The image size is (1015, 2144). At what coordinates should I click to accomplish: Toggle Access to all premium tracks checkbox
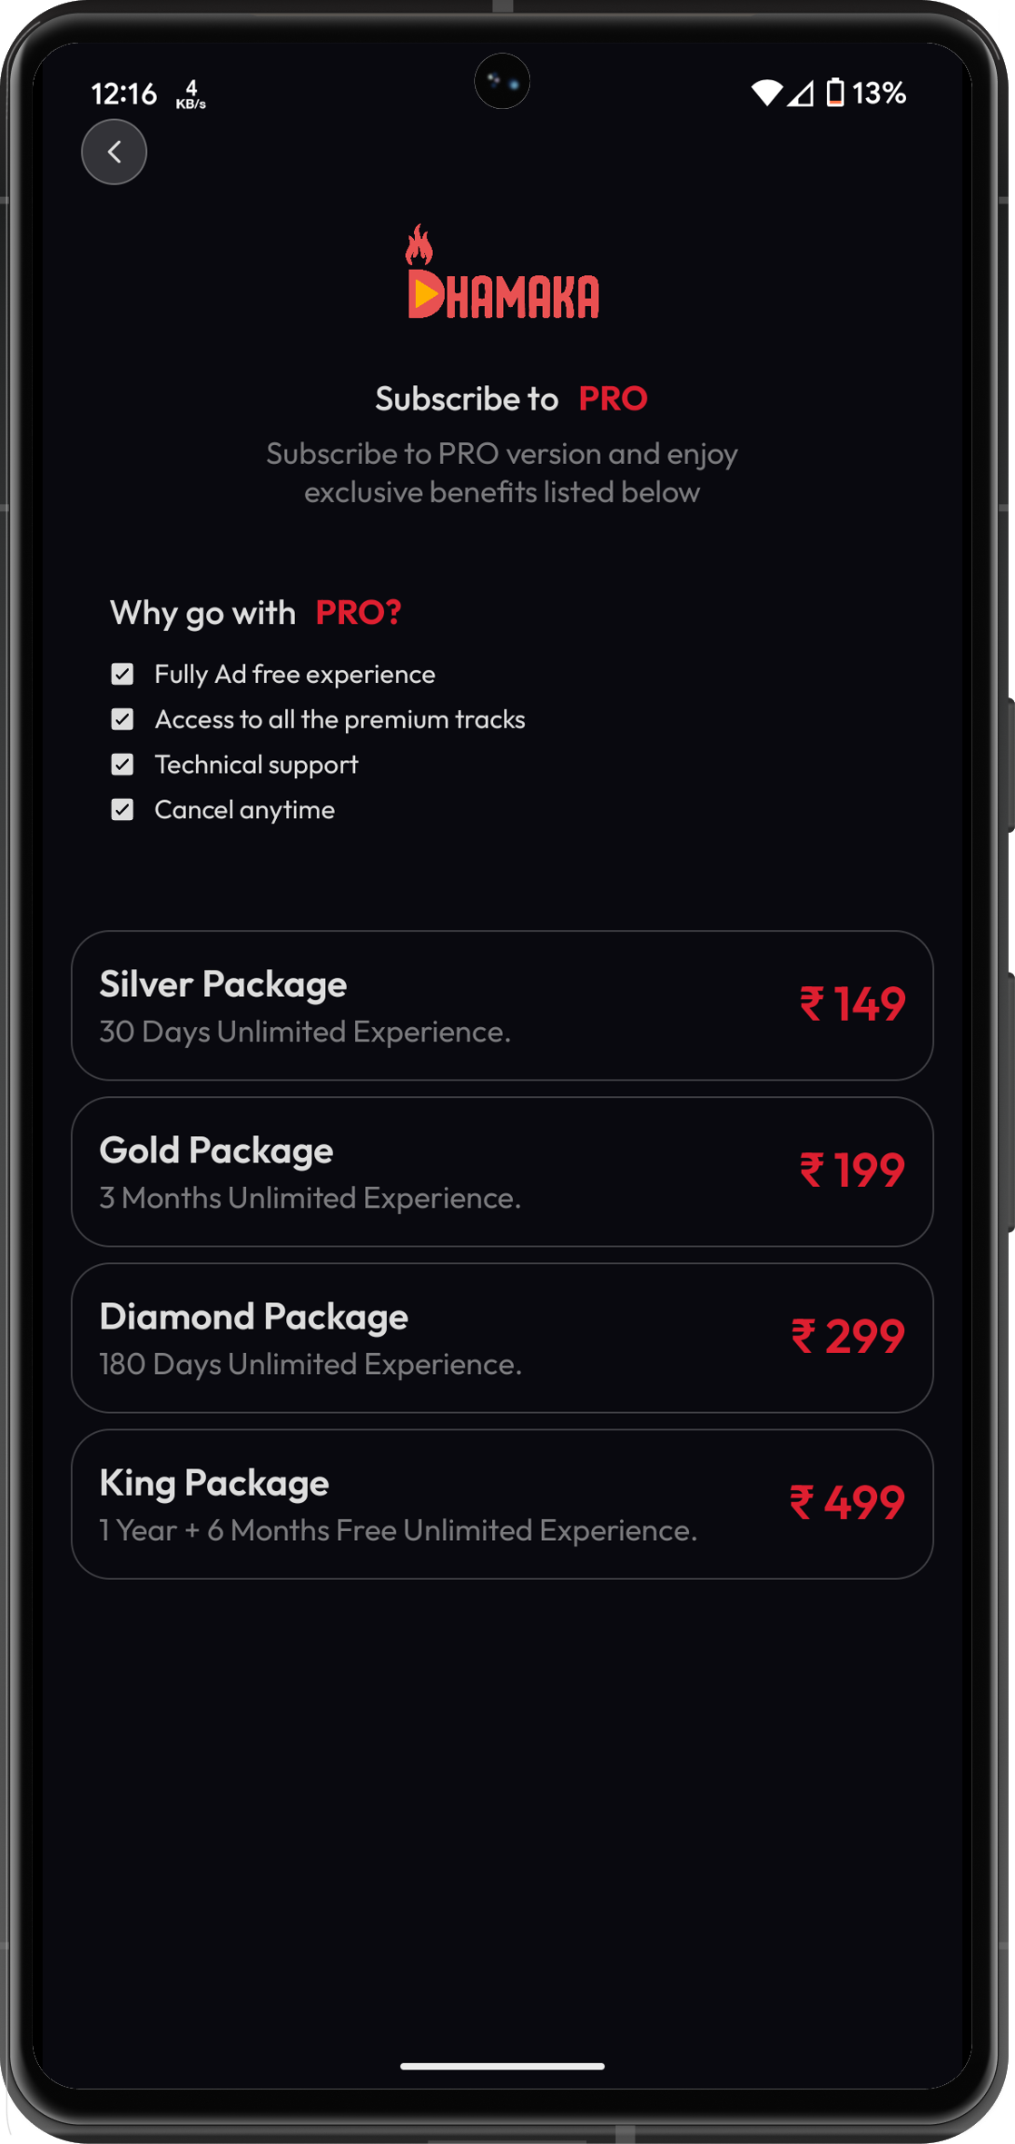click(123, 719)
